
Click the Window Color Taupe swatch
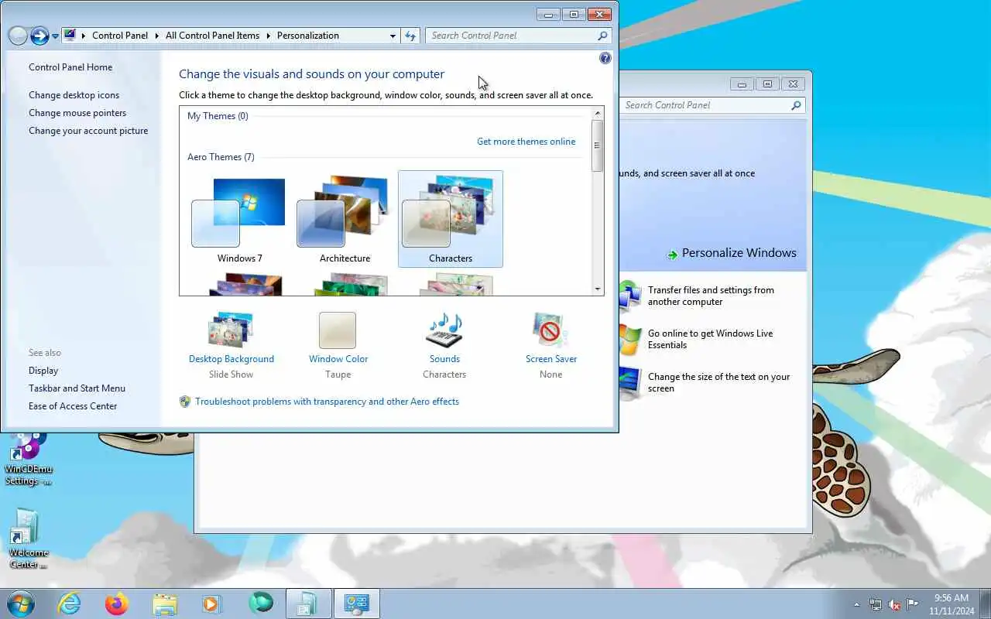(338, 330)
